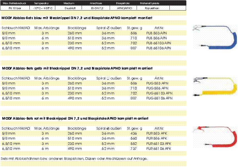Click 'Art.Nr' header in blue table
238x167 pixels.
159,28
